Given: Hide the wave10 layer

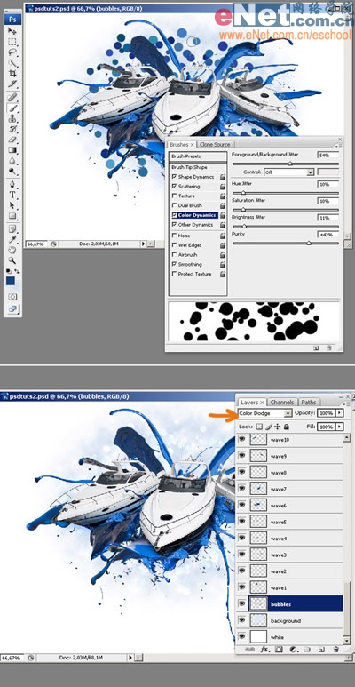Looking at the screenshot, I should click(241, 439).
